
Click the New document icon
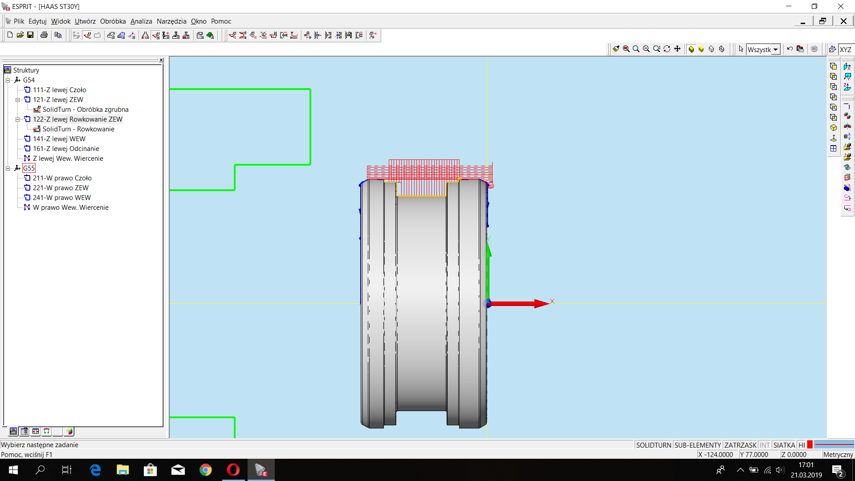[10, 35]
